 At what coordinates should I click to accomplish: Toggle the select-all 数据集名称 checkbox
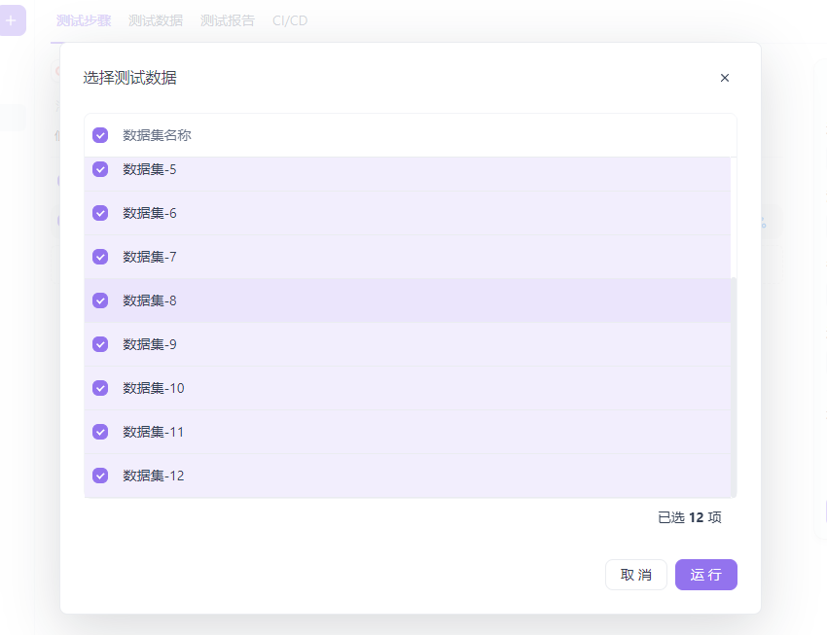(x=100, y=135)
